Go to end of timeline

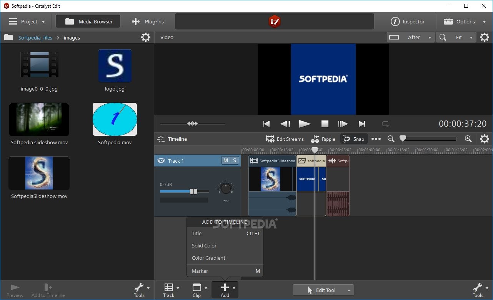coord(362,124)
